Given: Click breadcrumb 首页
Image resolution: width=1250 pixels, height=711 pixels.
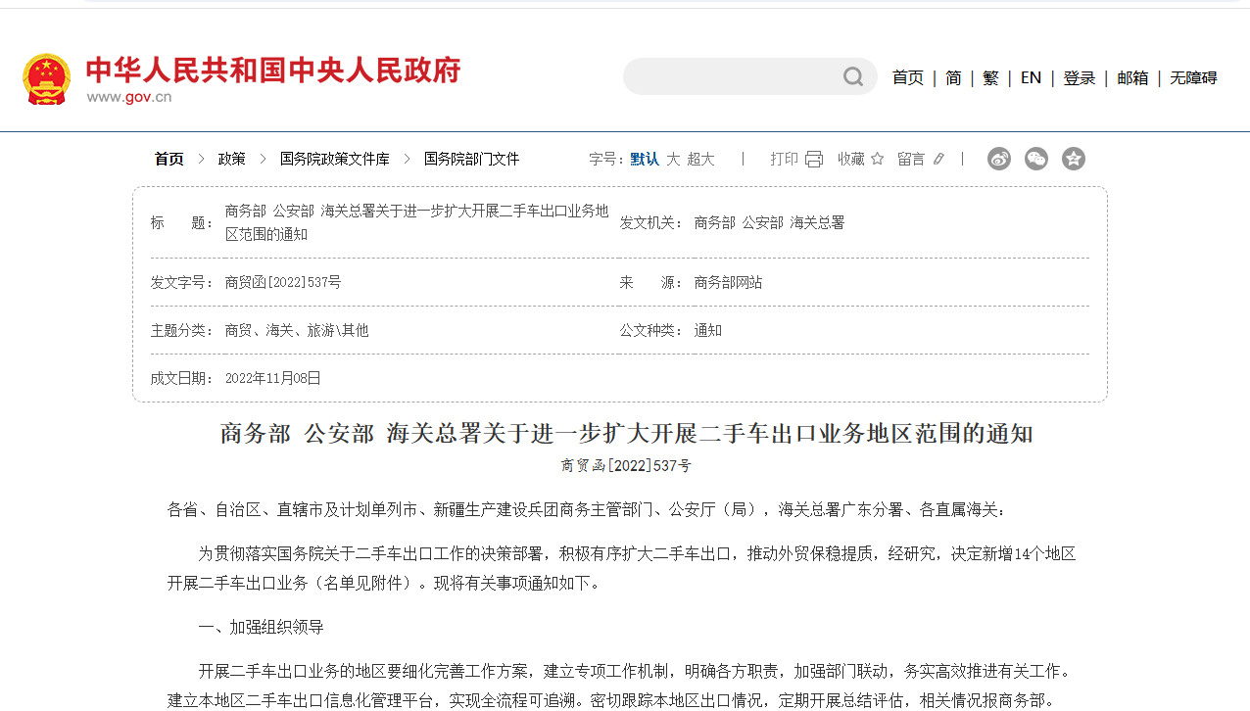Looking at the screenshot, I should click(169, 159).
